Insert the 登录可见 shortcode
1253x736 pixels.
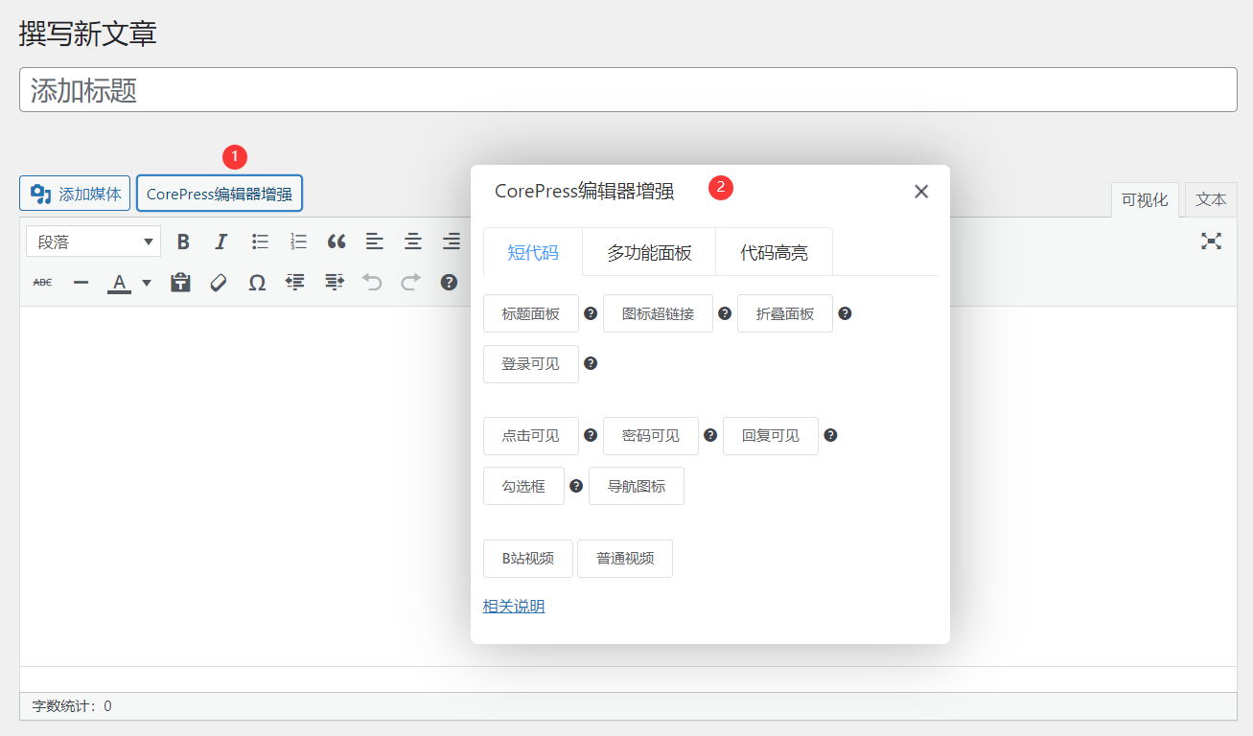point(531,364)
